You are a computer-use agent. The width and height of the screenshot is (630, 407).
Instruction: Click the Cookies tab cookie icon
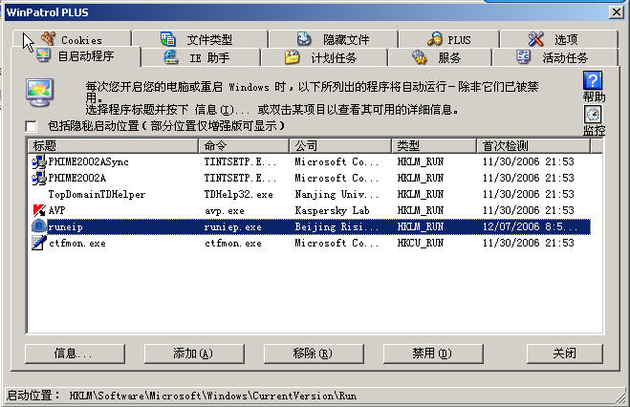tap(48, 39)
